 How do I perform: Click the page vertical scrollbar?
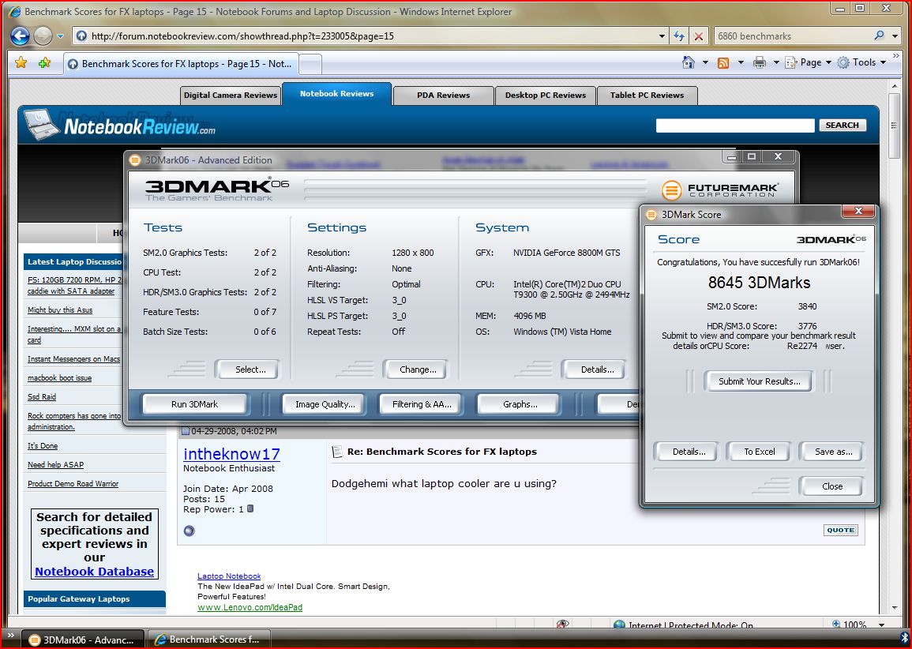(x=895, y=347)
